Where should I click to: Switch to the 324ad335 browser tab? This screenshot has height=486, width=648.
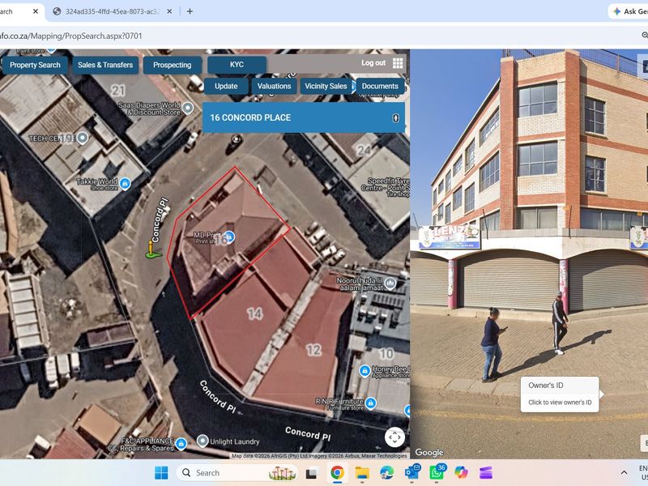[x=112, y=11]
